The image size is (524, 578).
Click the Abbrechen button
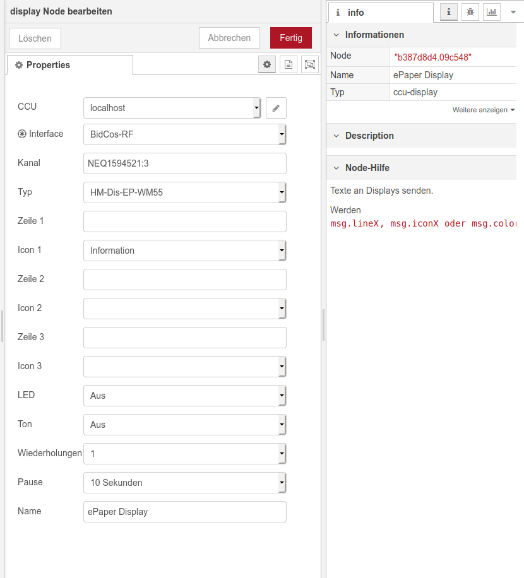coord(229,38)
